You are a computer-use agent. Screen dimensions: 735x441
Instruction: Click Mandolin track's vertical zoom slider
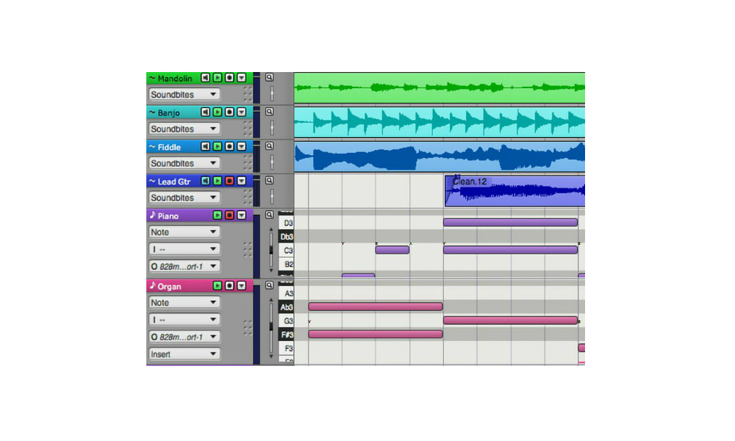pyautogui.click(x=271, y=93)
